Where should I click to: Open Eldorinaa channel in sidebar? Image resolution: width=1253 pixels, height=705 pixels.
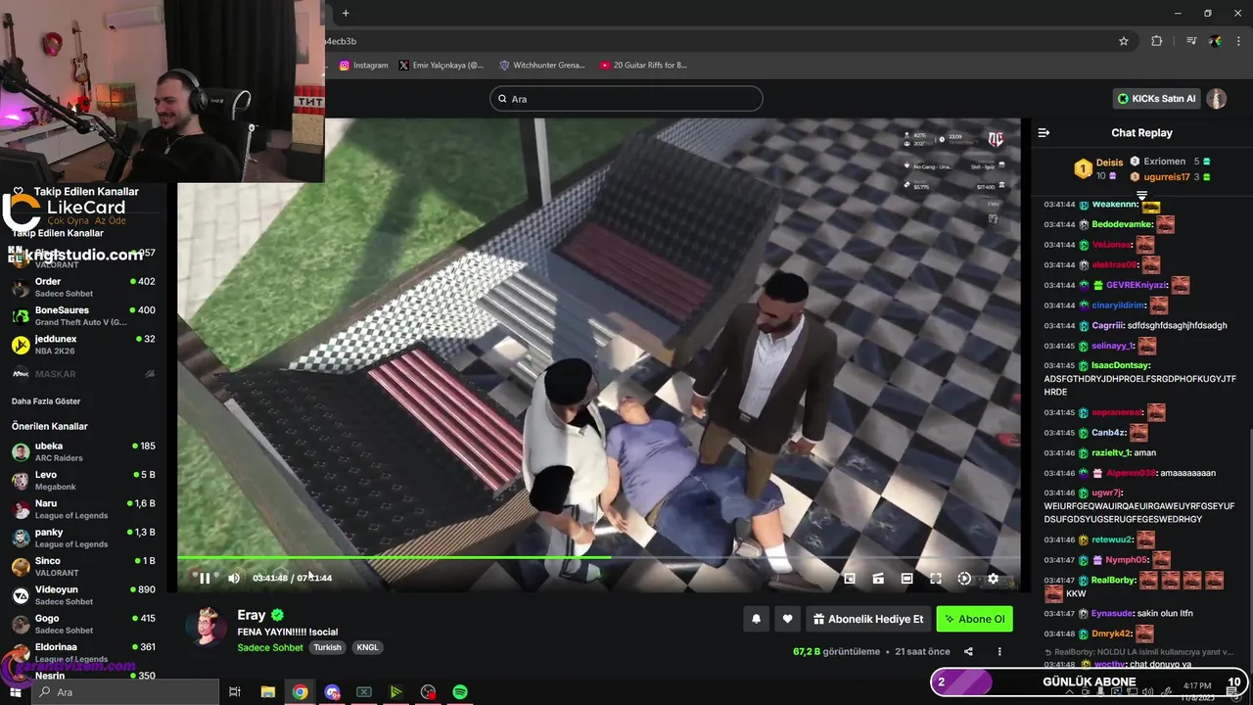point(83,652)
